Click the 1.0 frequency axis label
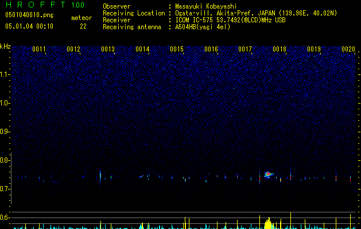The width and height of the screenshot is (361, 229). click(4, 103)
